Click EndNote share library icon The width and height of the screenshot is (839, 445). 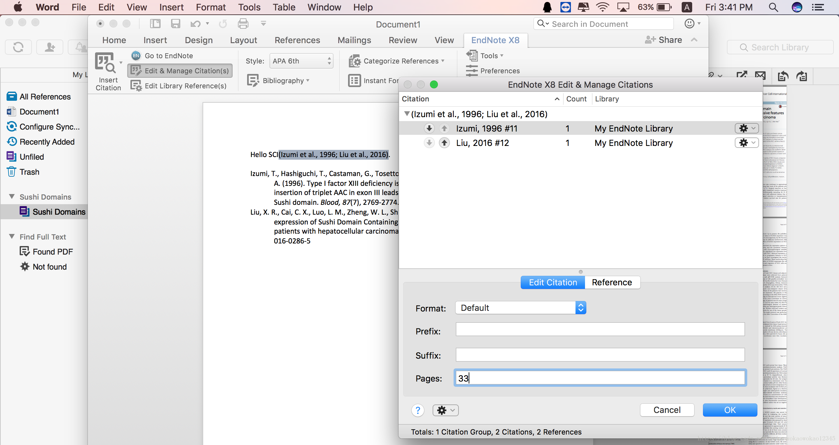[x=50, y=47]
